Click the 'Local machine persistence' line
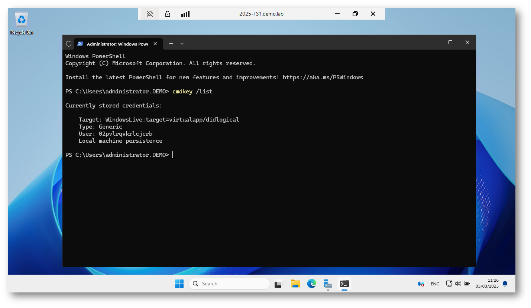The image size is (531, 308). pos(120,141)
